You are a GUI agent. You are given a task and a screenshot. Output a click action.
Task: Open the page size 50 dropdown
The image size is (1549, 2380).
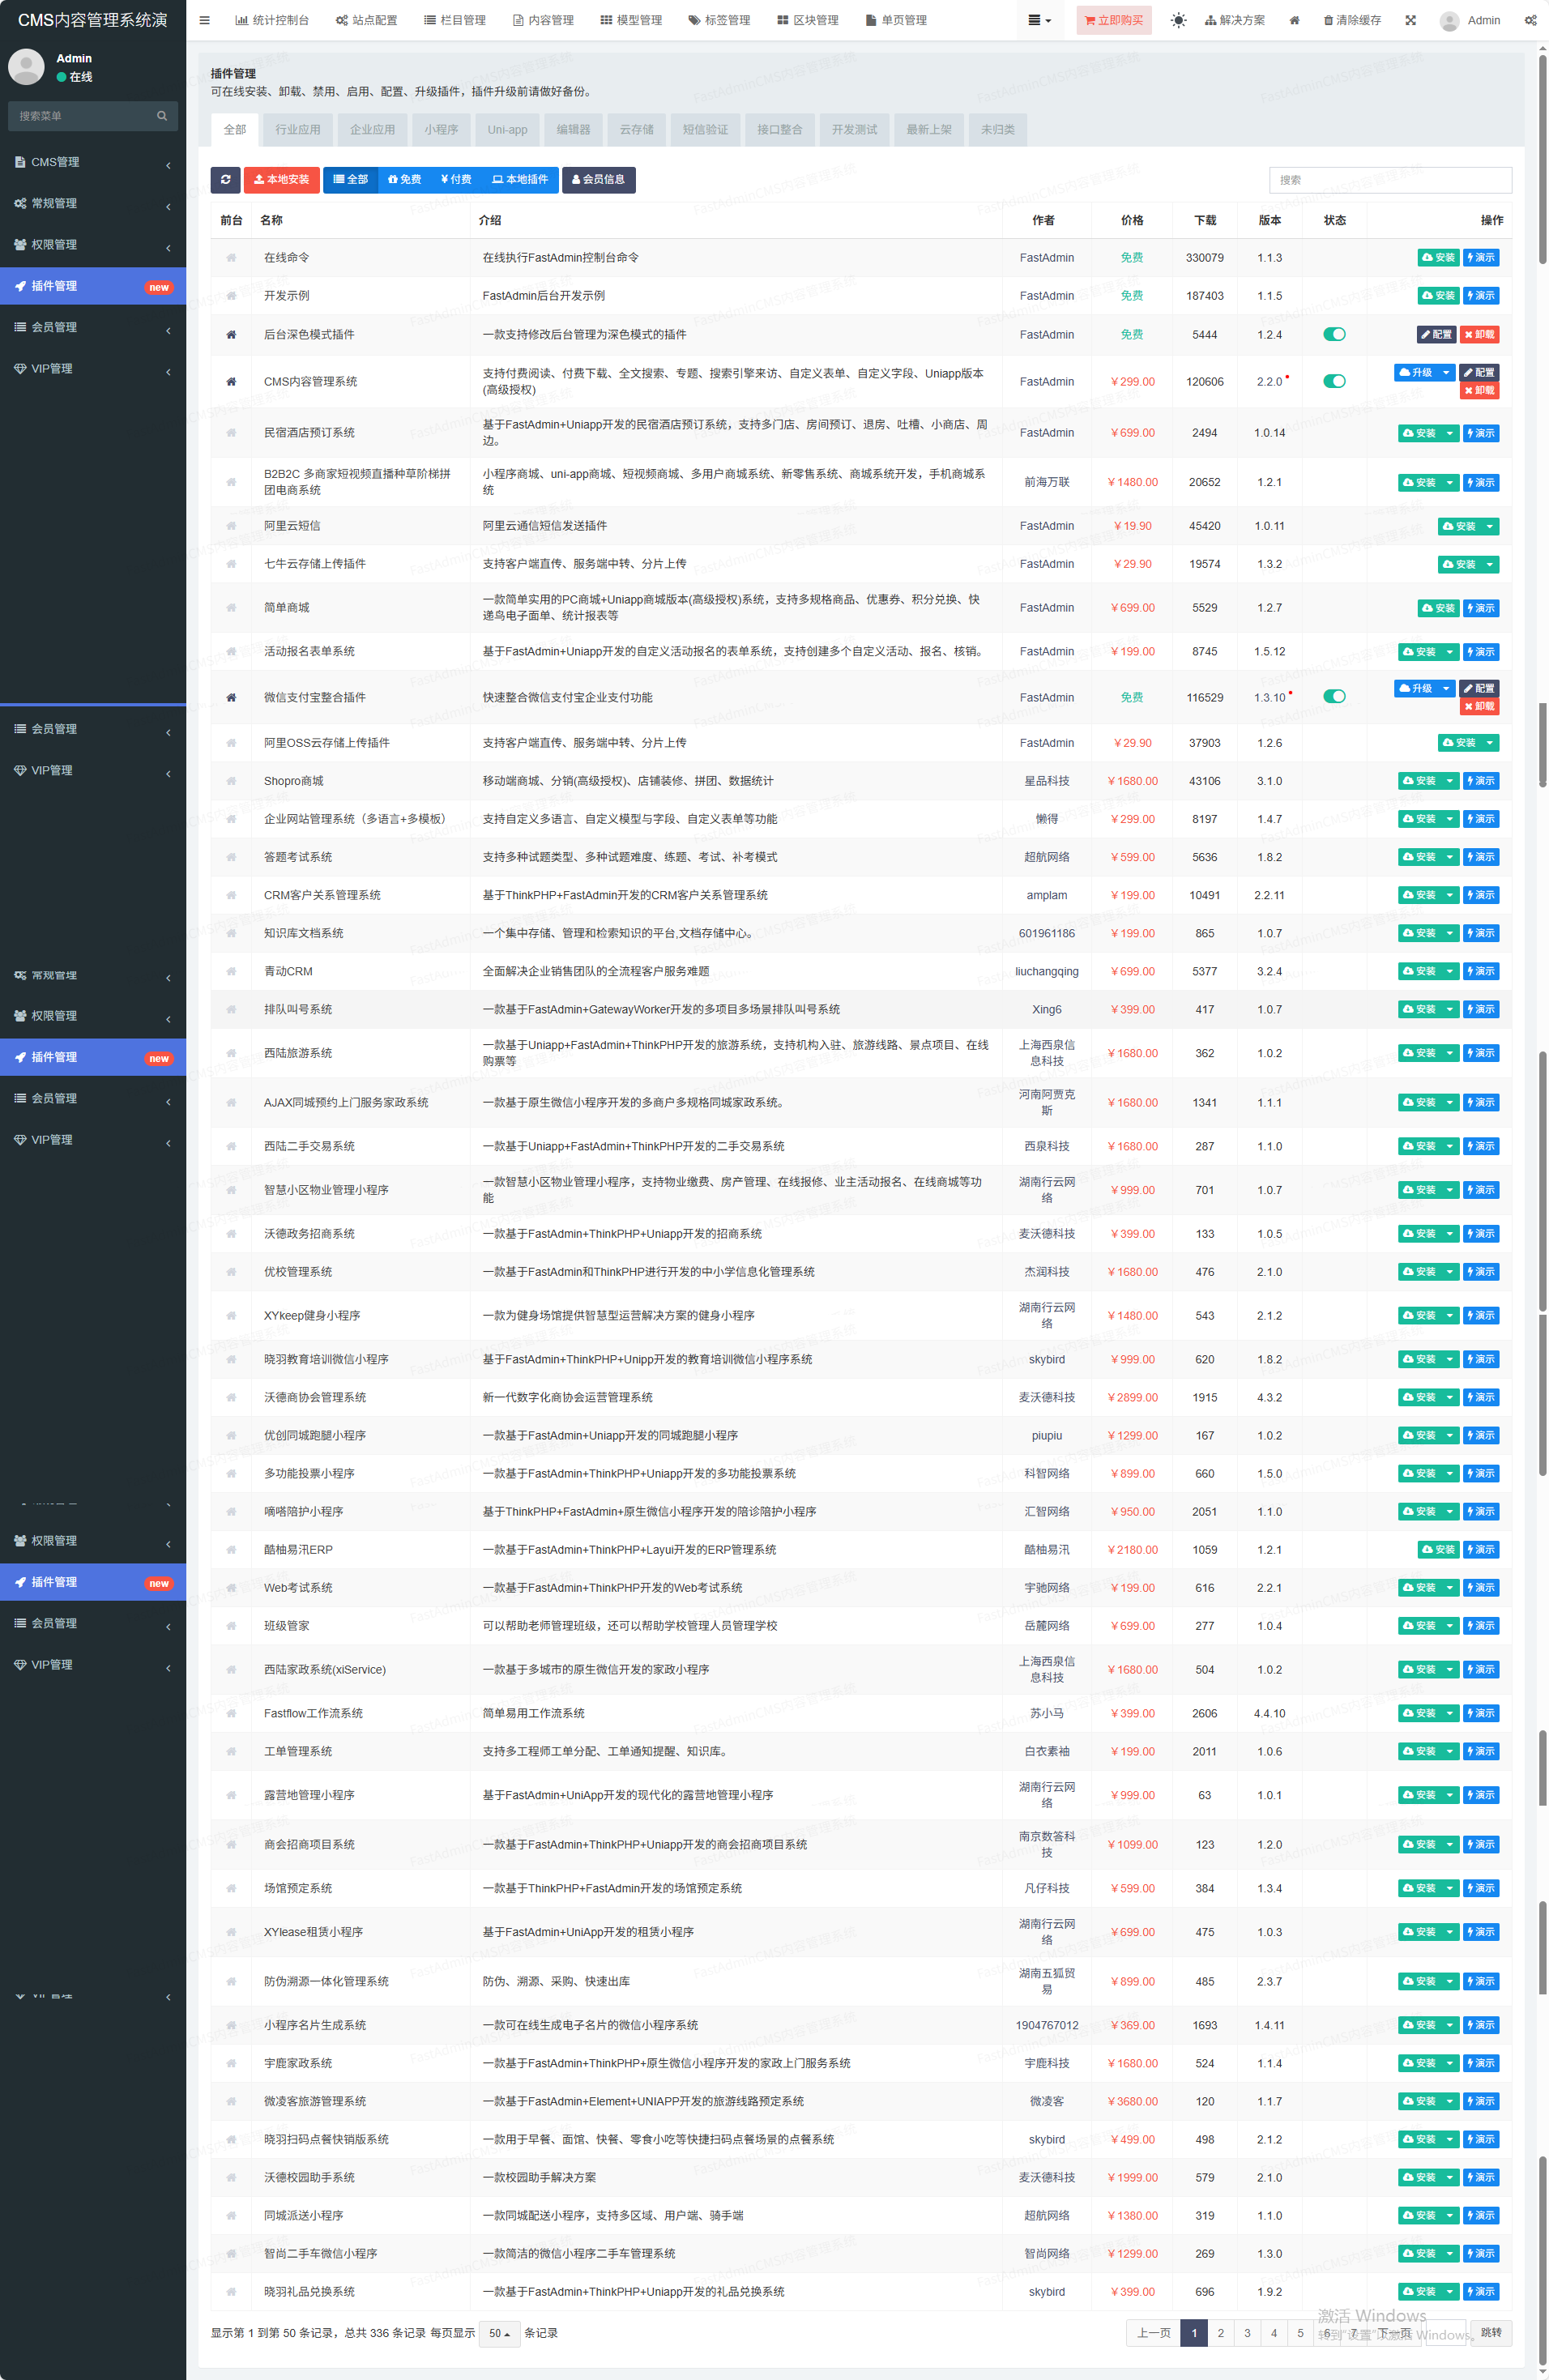point(499,2333)
